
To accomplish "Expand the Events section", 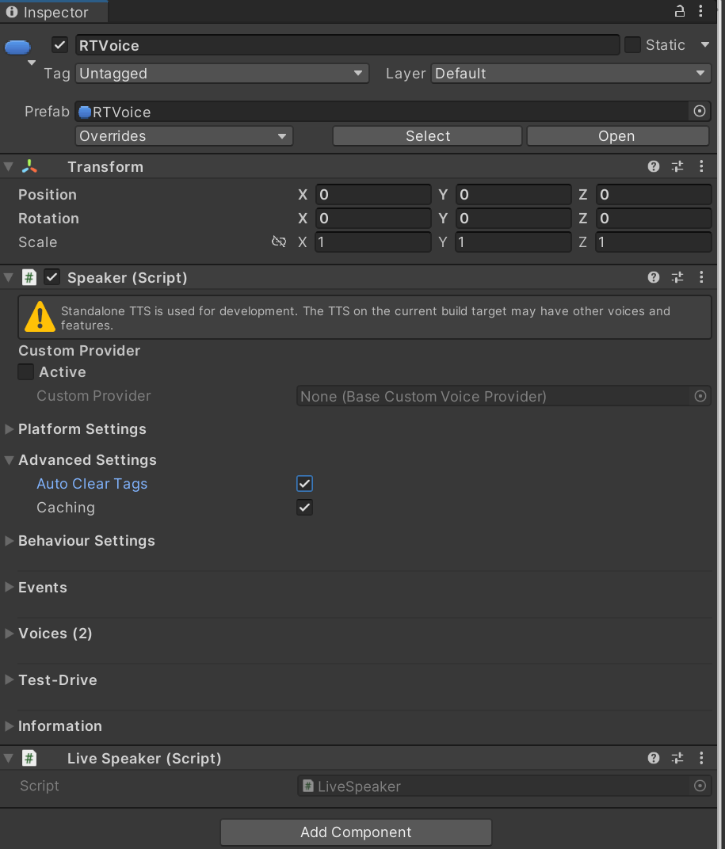I will pyautogui.click(x=9, y=587).
